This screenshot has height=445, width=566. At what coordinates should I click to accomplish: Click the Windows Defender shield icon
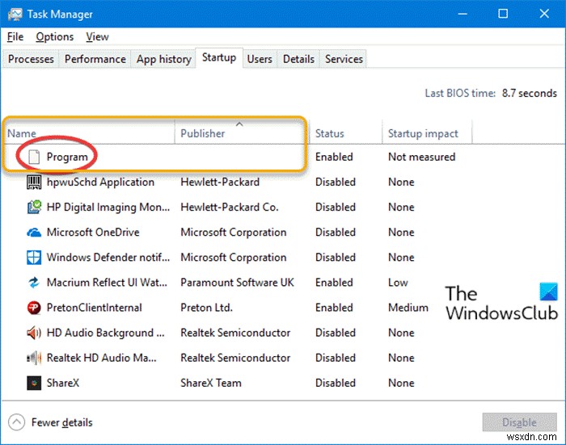(34, 258)
